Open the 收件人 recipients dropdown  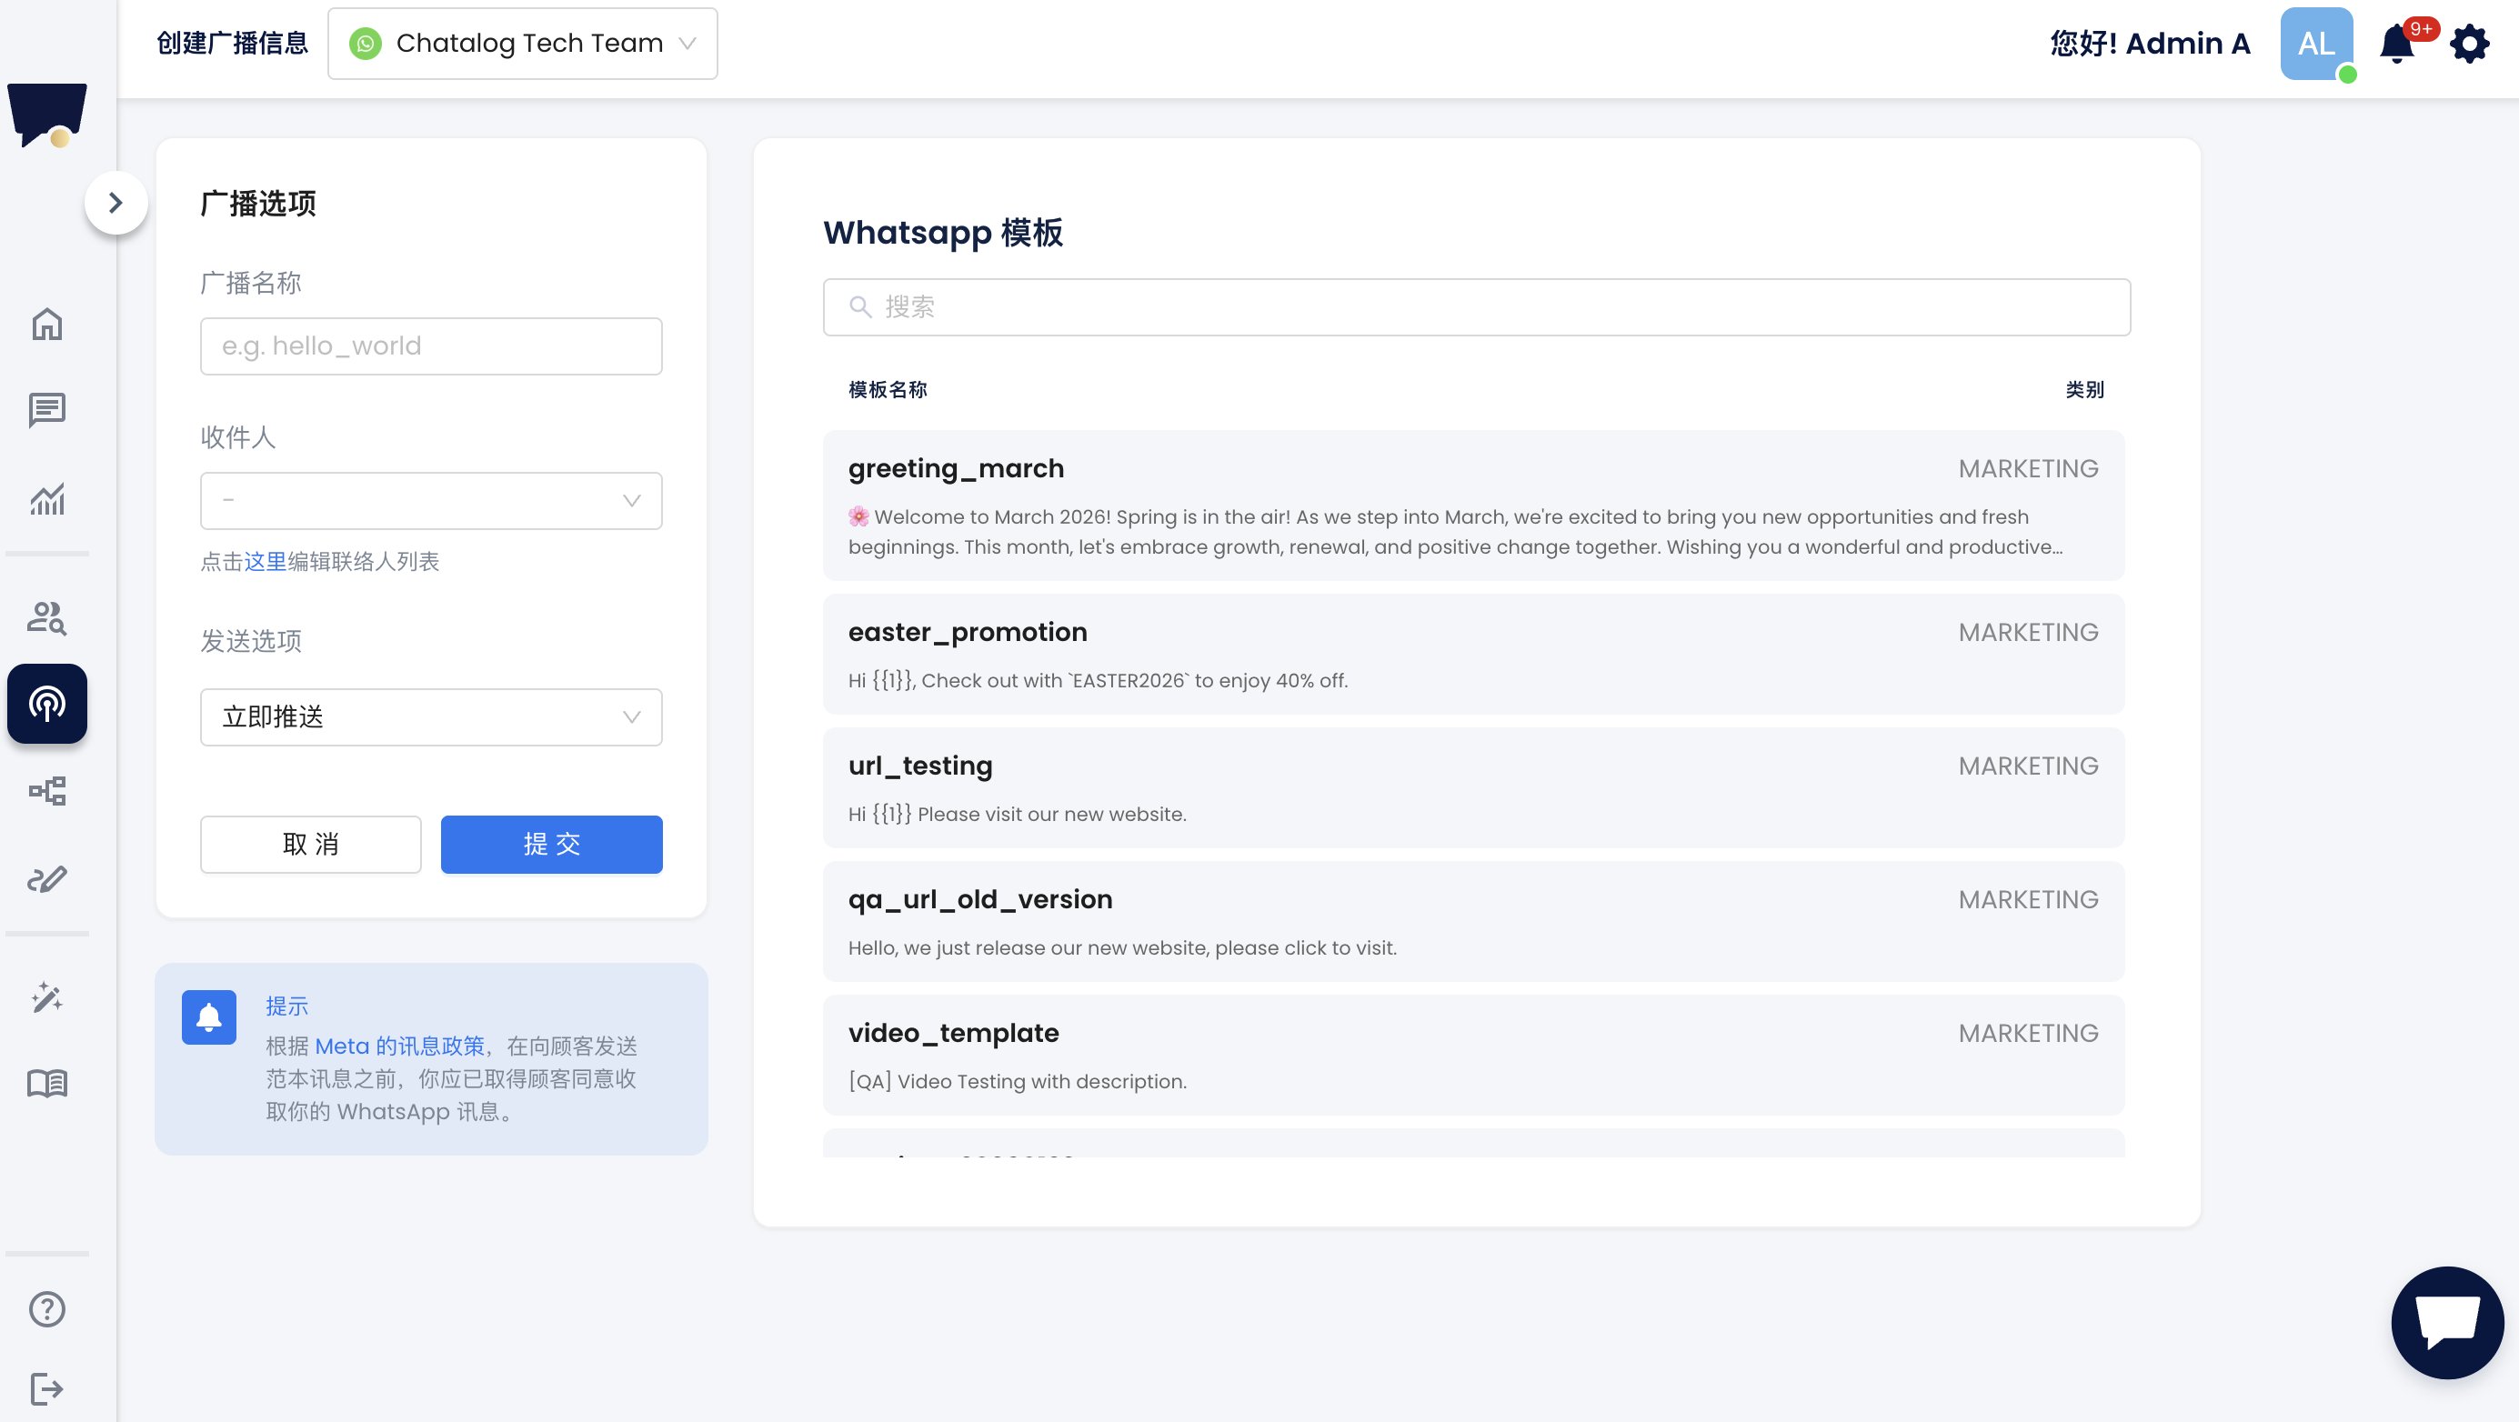pos(430,501)
